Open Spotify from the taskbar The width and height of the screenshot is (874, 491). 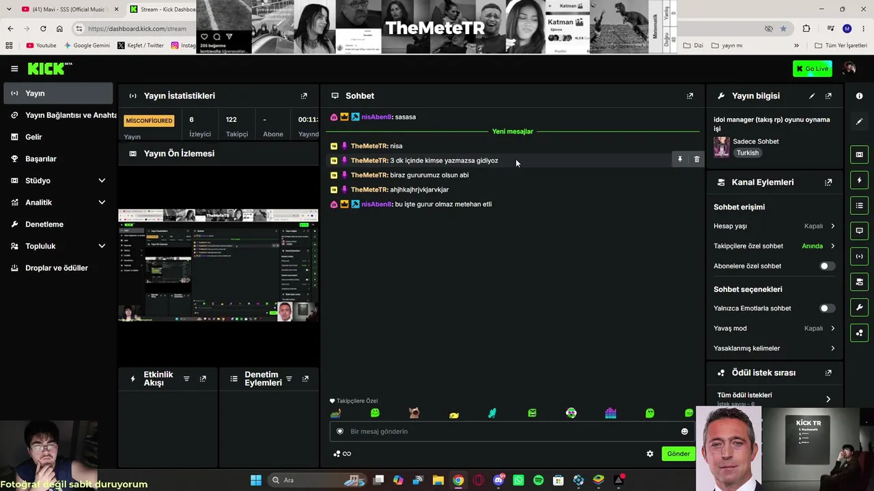[538, 480]
